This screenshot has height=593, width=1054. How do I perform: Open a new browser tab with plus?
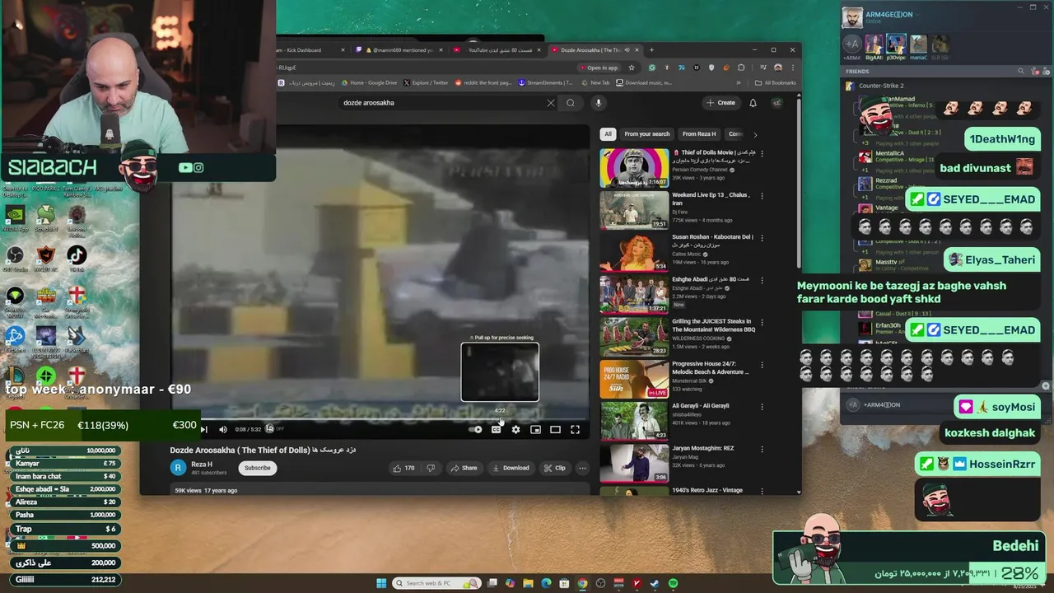tap(651, 50)
